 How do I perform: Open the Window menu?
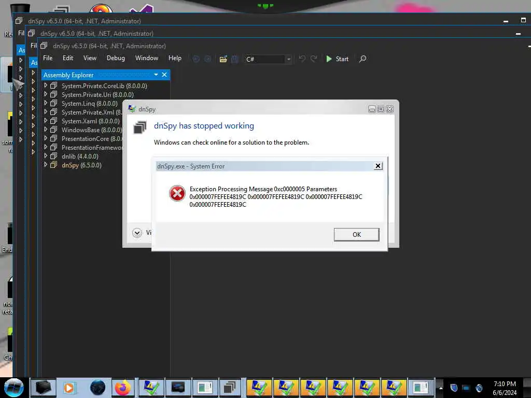[147, 58]
